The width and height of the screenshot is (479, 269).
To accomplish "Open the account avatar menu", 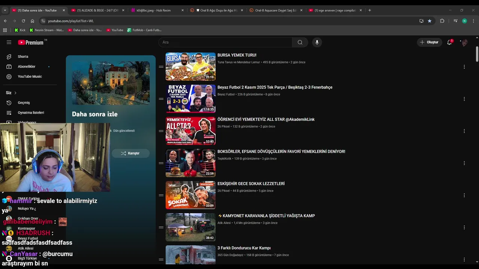I will (464, 42).
